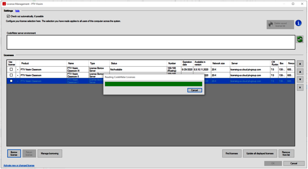Cancel reading CodeMeter licenses dialog
This screenshot has width=308, height=169.
pos(194,90)
